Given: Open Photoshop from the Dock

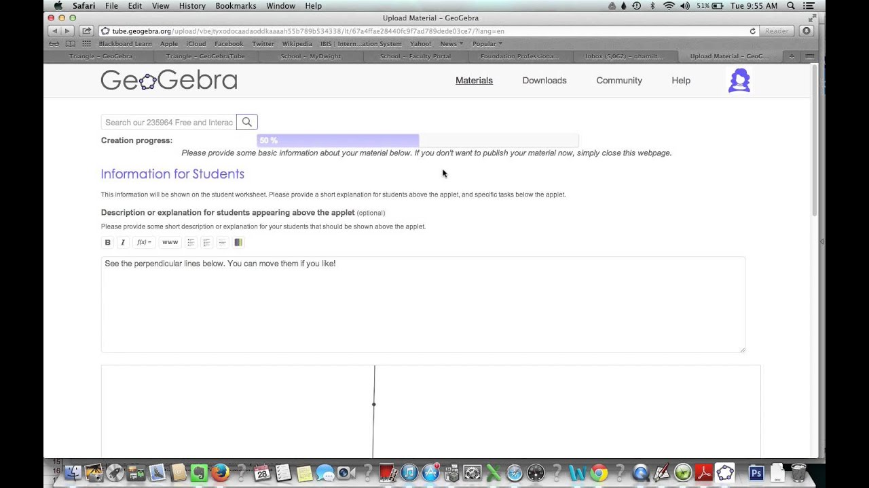Looking at the screenshot, I should pyautogui.click(x=756, y=473).
